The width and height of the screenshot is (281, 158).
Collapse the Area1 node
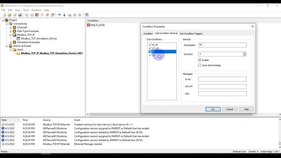(x=11, y=50)
